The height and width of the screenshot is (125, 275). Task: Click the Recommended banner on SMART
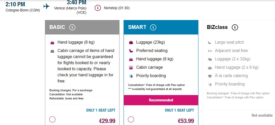tap(161, 100)
